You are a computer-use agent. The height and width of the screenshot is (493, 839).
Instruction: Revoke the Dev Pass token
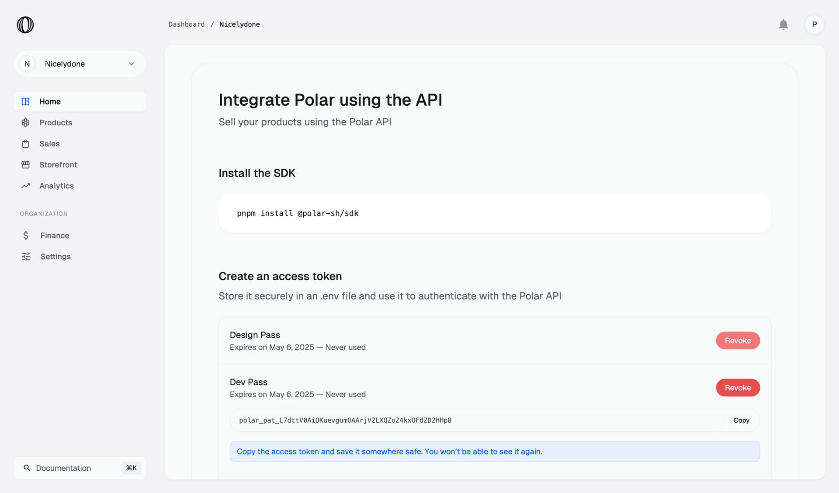point(738,388)
